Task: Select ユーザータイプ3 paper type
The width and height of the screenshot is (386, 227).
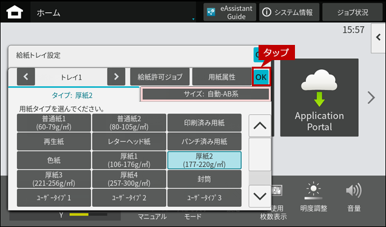Action: pos(205,198)
